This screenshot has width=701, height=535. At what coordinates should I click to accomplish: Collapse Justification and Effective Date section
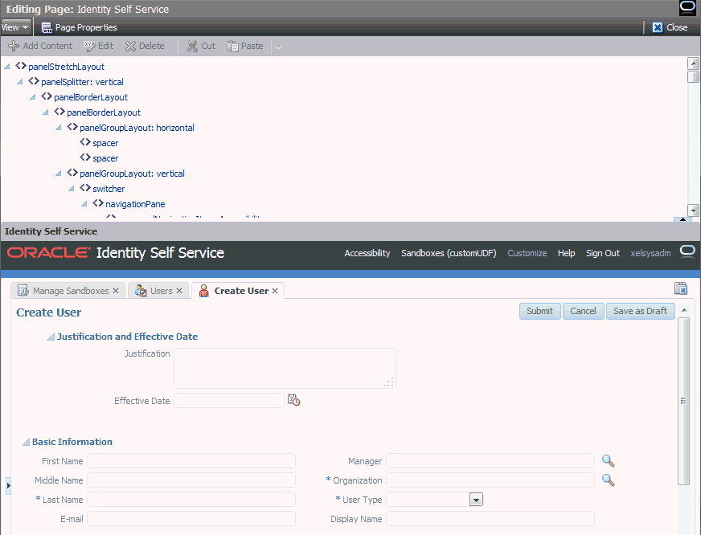(x=51, y=337)
